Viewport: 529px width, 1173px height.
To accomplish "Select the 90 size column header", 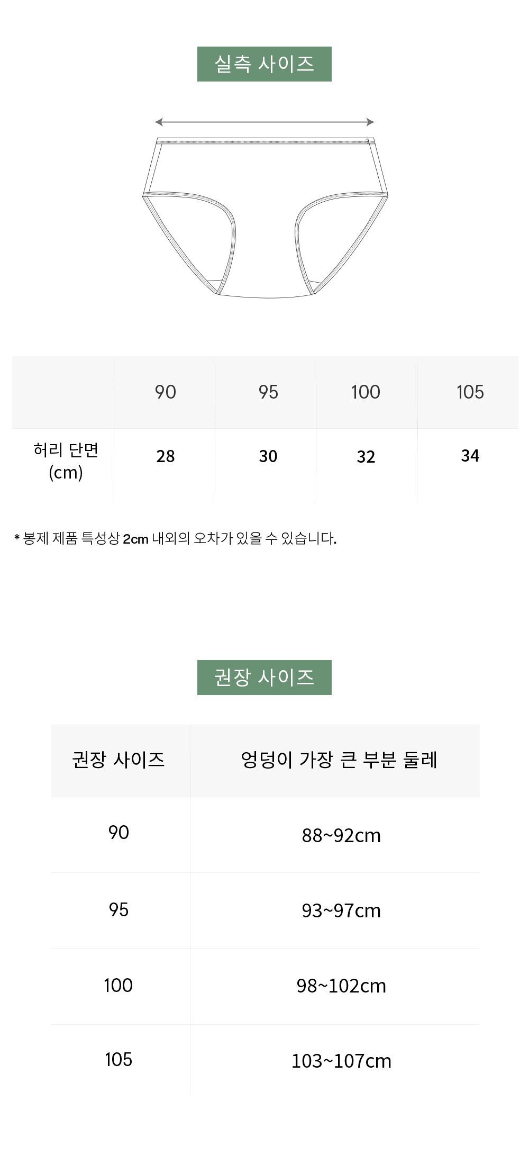I will [165, 392].
